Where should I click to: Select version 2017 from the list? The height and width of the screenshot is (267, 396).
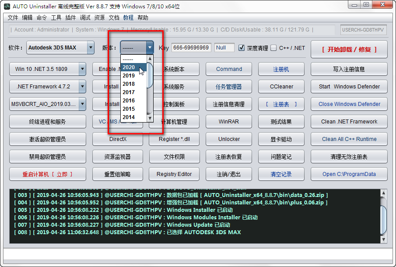pyautogui.click(x=133, y=92)
